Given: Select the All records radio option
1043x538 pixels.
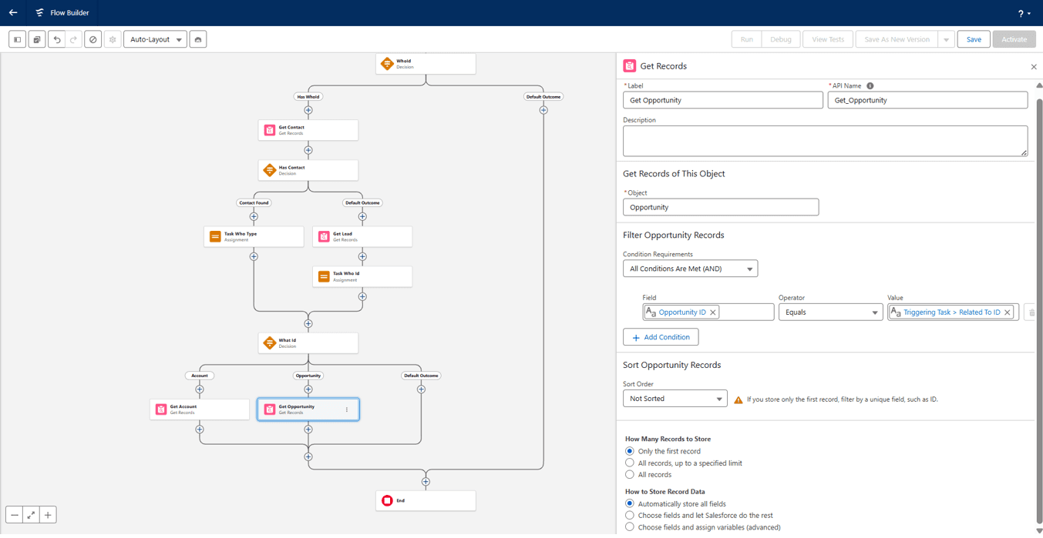Looking at the screenshot, I should [630, 475].
